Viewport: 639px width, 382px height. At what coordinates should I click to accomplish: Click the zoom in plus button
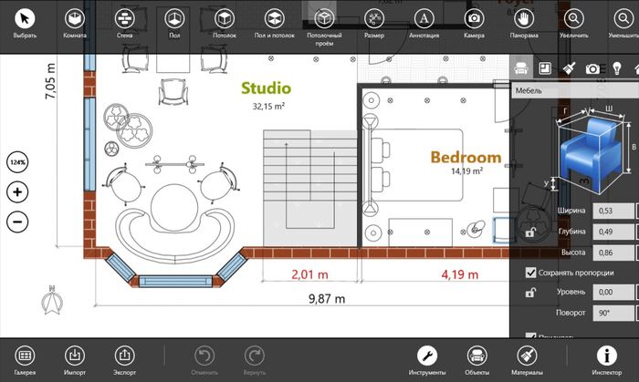pos(17,192)
